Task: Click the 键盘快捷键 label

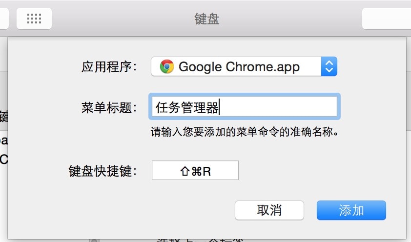Action: click(x=103, y=171)
